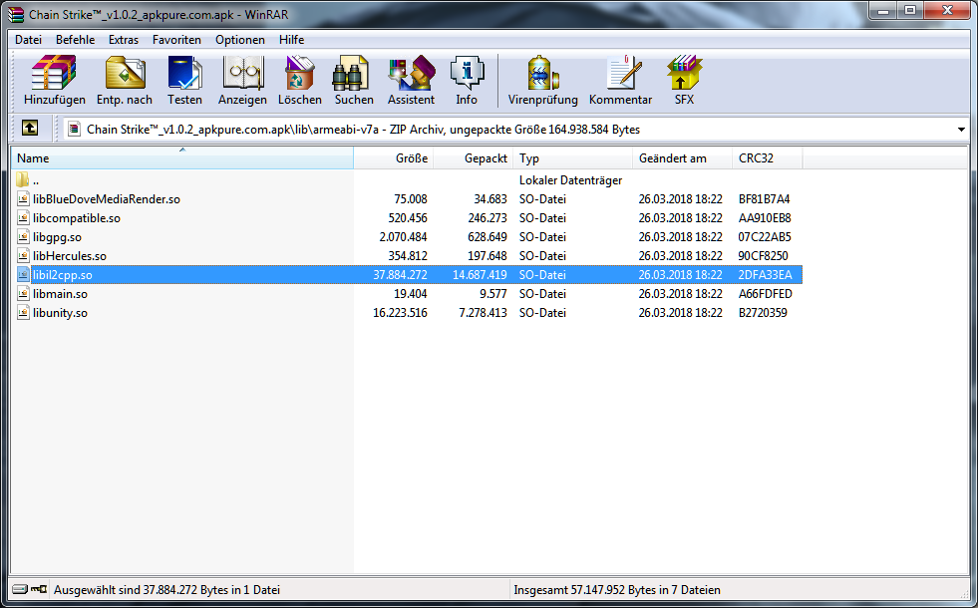This screenshot has width=978, height=608.
Task: Click CRC32 value 90CF8250
Action: tap(763, 256)
